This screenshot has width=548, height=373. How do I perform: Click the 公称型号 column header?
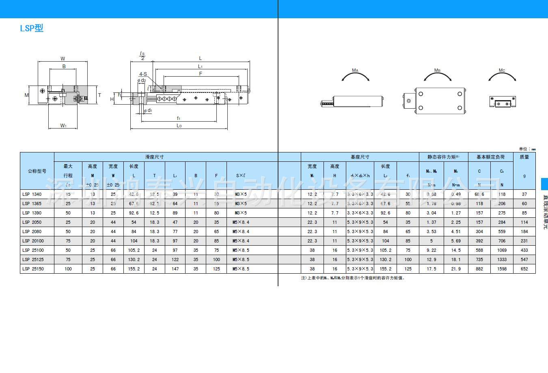pos(37,171)
